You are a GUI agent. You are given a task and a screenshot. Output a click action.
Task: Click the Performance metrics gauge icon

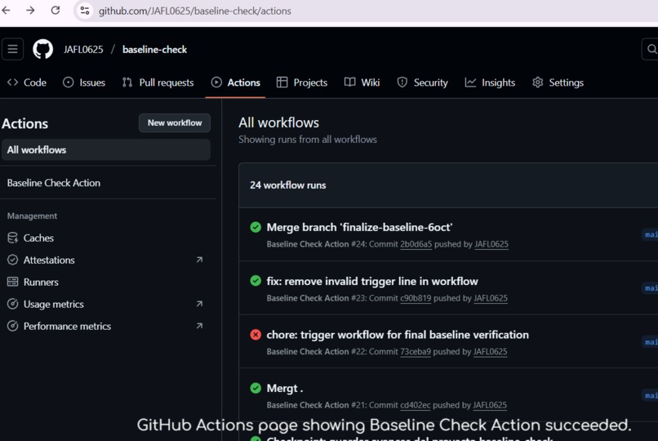(x=12, y=326)
